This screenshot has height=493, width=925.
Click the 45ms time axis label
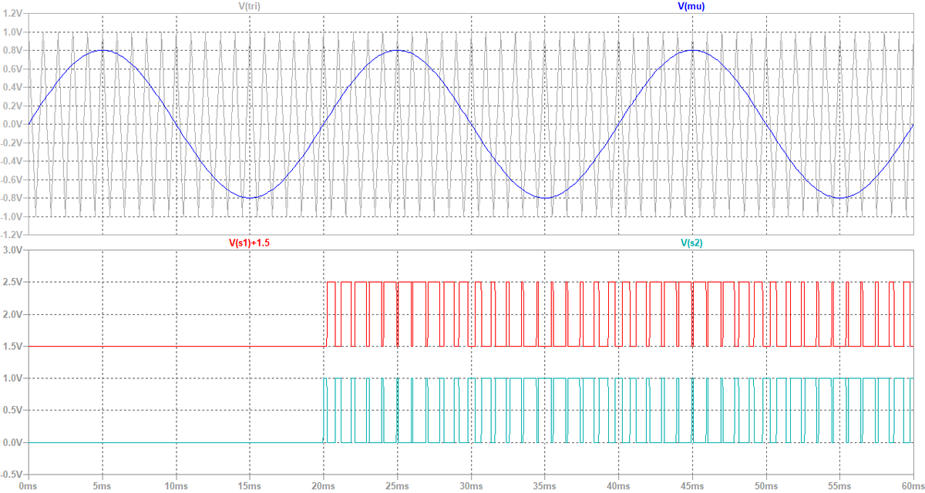point(692,487)
